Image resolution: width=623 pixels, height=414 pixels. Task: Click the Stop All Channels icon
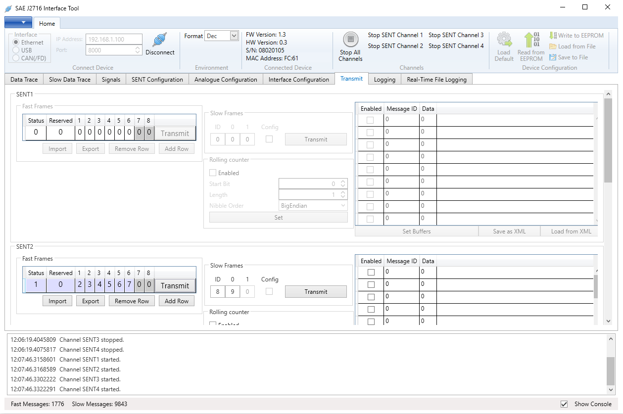pos(350,40)
